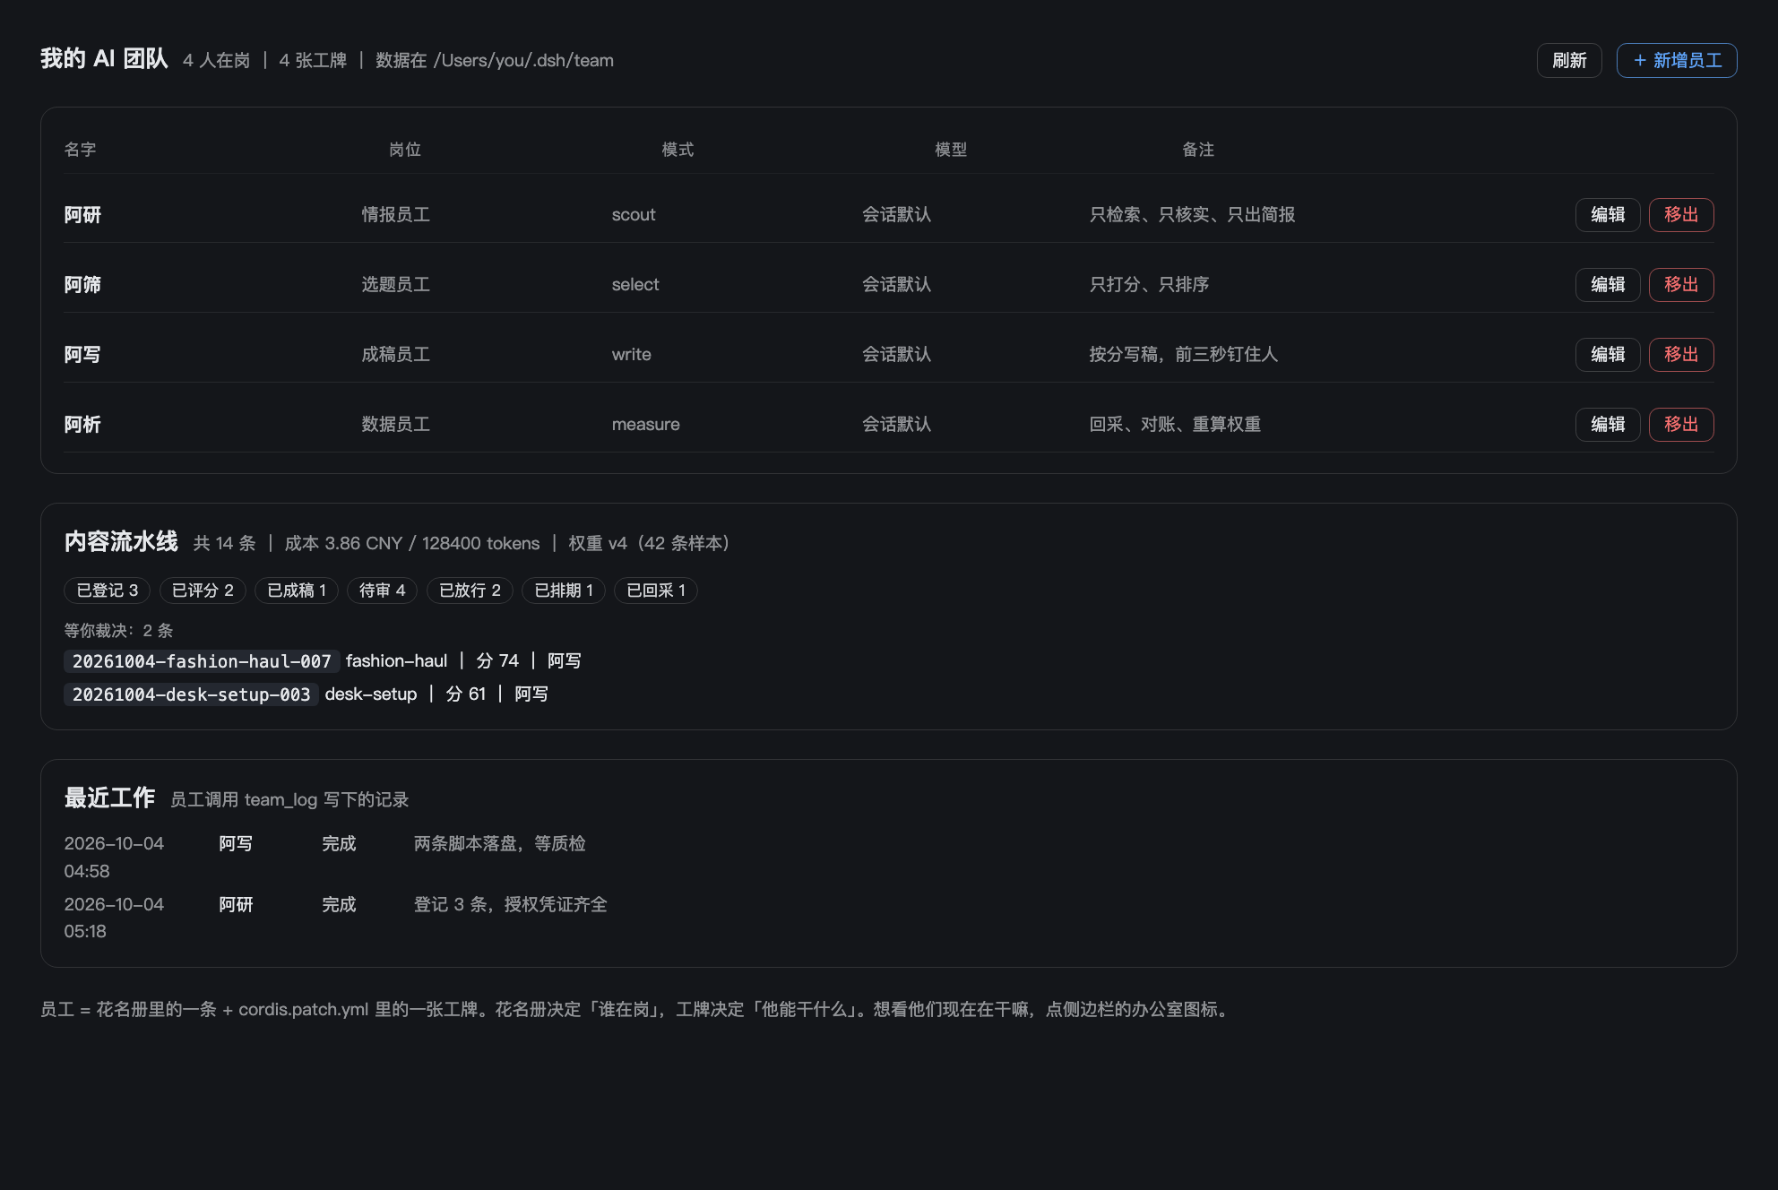Click the data path /Users/you/.dsh/team
Screen dimensions: 1778x1190
(523, 61)
